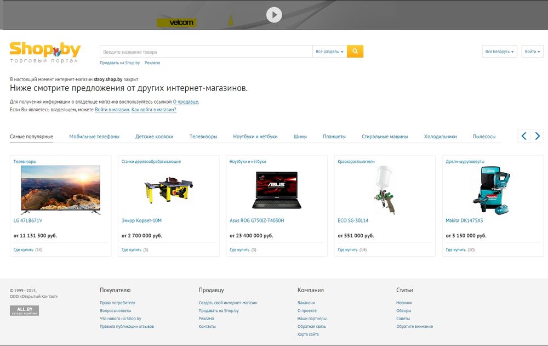Open the 'ECO SG-30L14' product title

click(353, 221)
